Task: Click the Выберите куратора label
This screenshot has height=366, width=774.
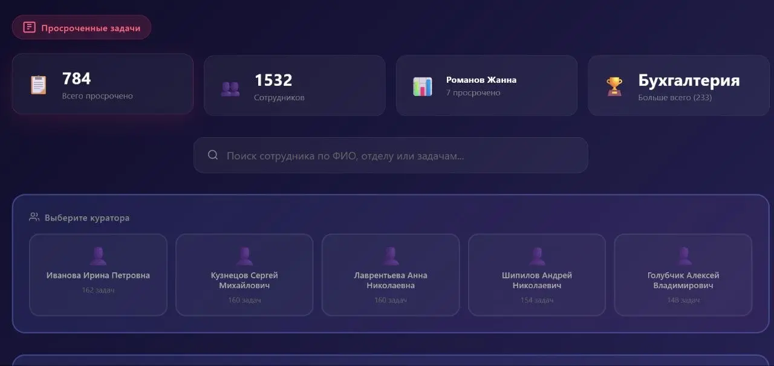Action: [x=87, y=218]
